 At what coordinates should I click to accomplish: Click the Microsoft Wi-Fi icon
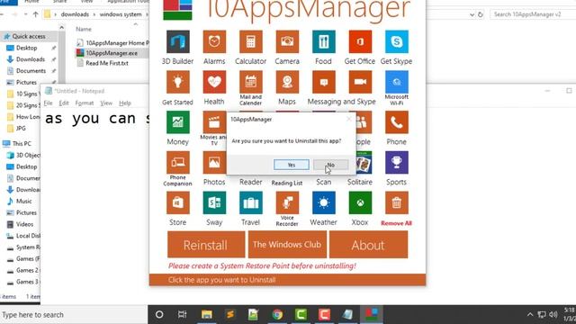pyautogui.click(x=396, y=82)
